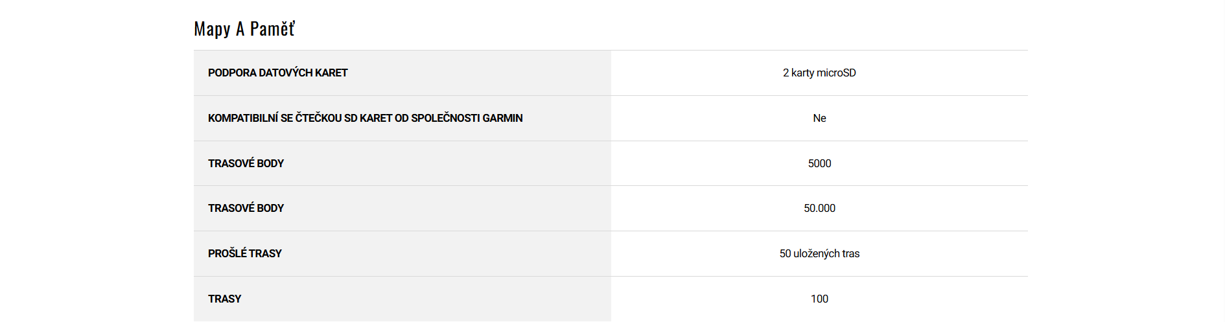Click "TRASOVÉ BODY" label in the 5000 row
The image size is (1225, 322).
246,164
